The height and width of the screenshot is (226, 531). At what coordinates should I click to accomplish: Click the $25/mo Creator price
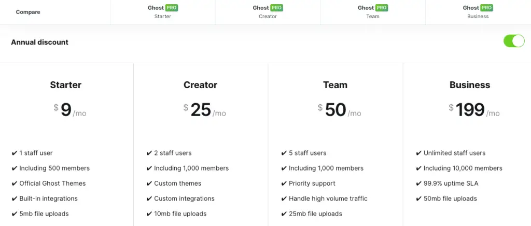(204, 110)
